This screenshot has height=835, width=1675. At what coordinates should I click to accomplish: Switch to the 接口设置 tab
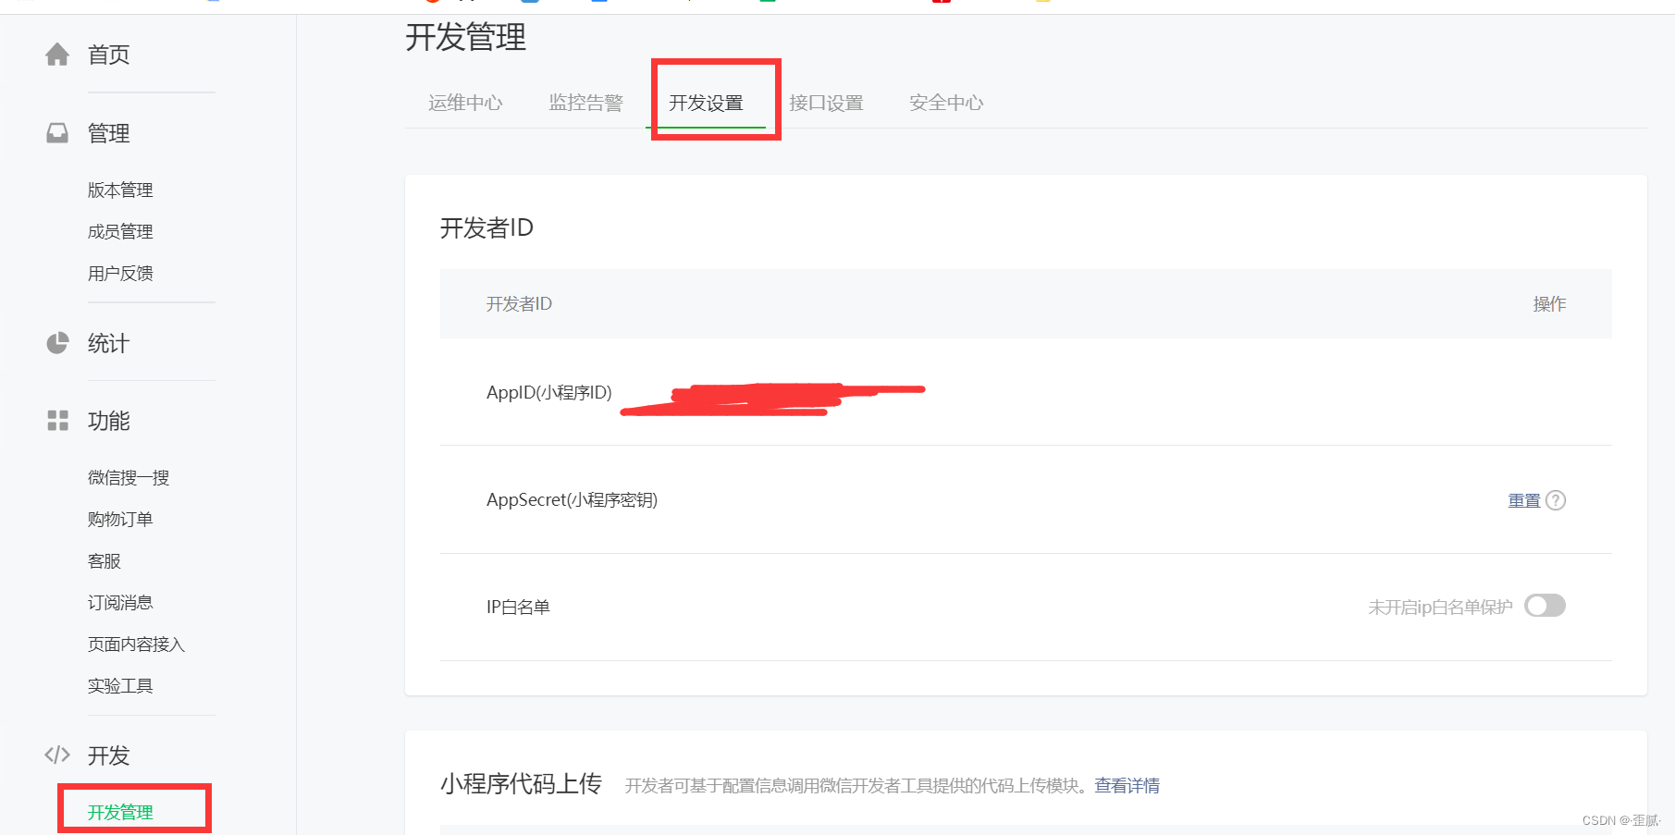point(826,103)
